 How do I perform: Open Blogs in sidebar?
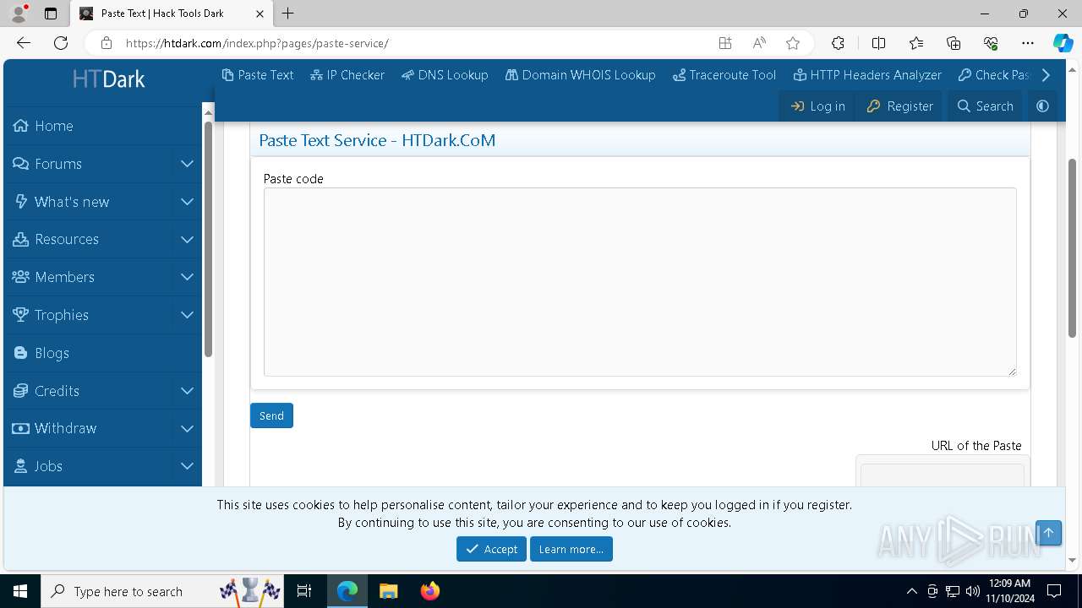[x=102, y=353]
